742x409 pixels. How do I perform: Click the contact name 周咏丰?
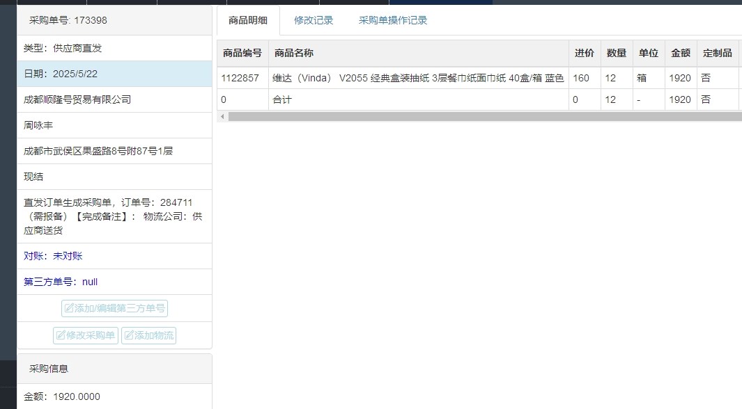(38, 125)
